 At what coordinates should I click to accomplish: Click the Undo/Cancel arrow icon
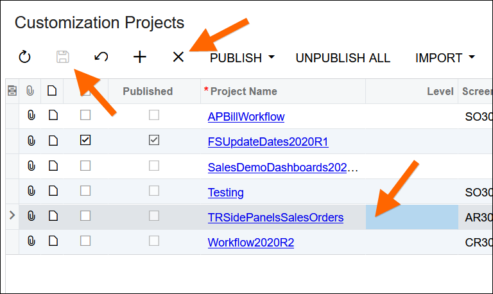click(x=101, y=58)
